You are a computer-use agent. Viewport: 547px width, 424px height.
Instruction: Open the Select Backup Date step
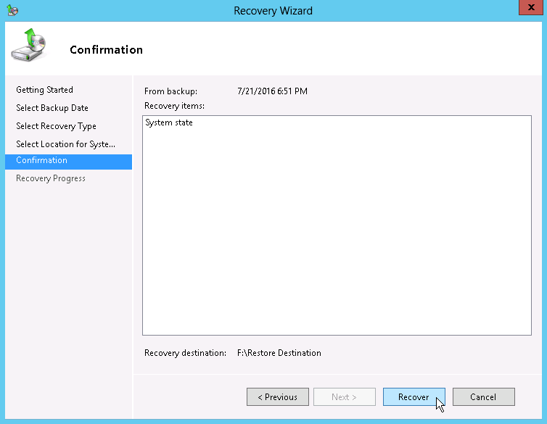(x=52, y=108)
